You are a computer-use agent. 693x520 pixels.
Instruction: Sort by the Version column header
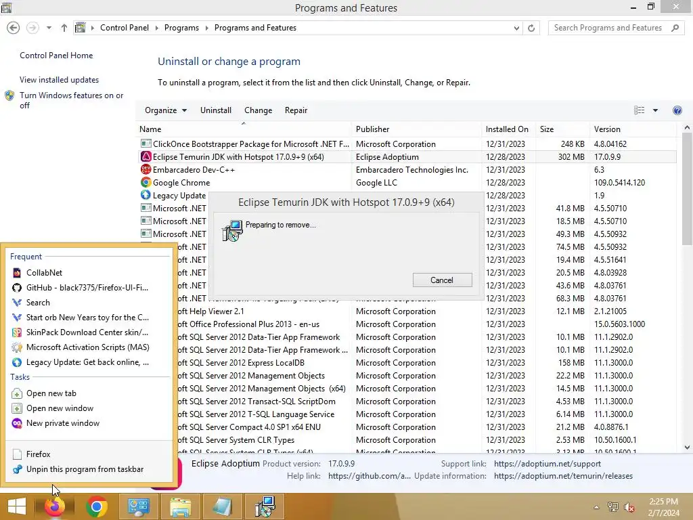(633, 129)
